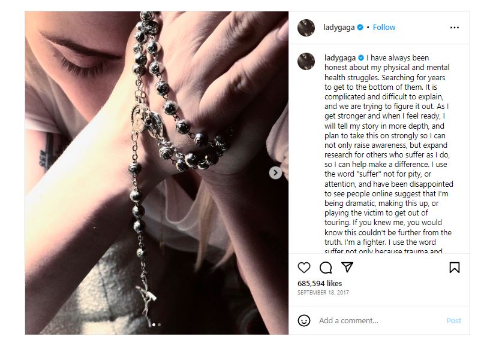Click the profile avatar in post header
Viewport: 487px width, 343px height.
[x=306, y=28]
